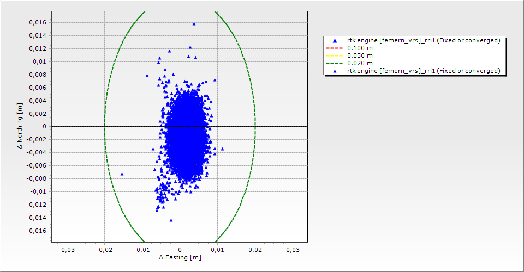Click the "-0,03" tick label on easting axis
The image size is (524, 272).
pos(67,249)
